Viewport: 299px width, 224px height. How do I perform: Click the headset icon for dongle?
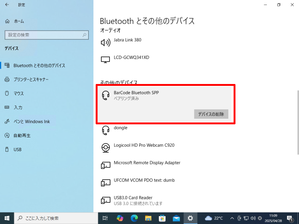coord(106,130)
